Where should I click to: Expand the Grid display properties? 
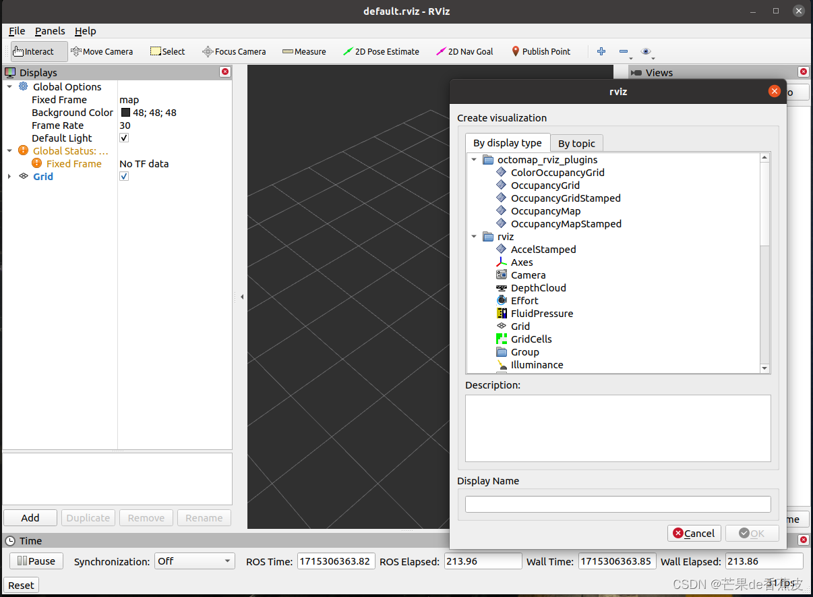tap(9, 176)
